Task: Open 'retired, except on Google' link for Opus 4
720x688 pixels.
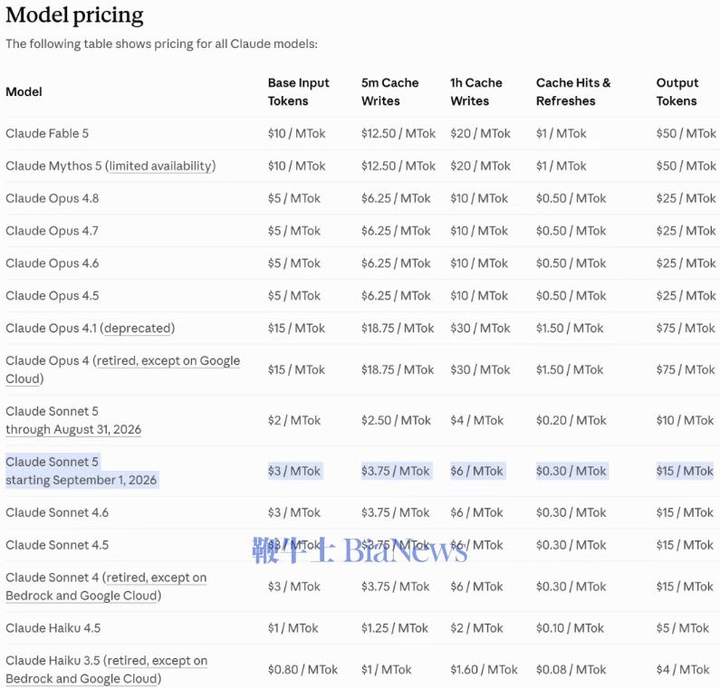Action: 168,361
